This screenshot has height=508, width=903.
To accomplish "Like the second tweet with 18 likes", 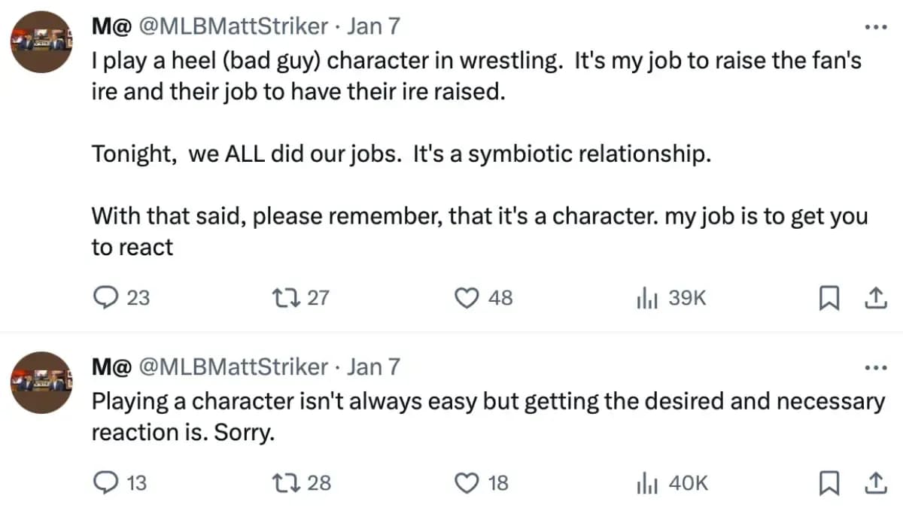I will [467, 483].
